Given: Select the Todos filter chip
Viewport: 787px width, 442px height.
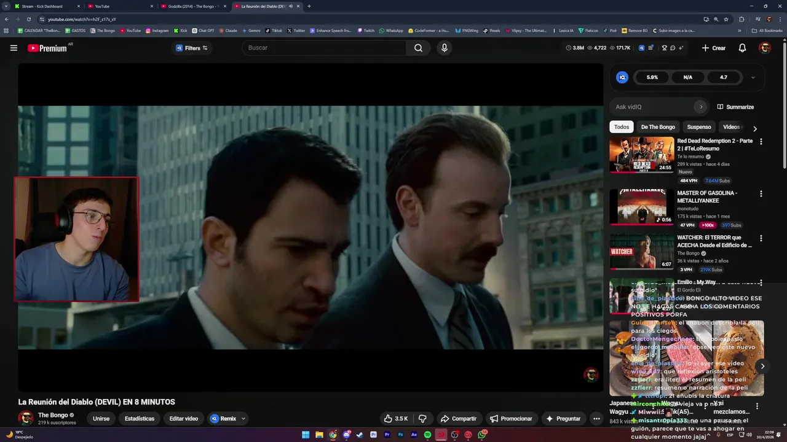Looking at the screenshot, I should coord(622,127).
